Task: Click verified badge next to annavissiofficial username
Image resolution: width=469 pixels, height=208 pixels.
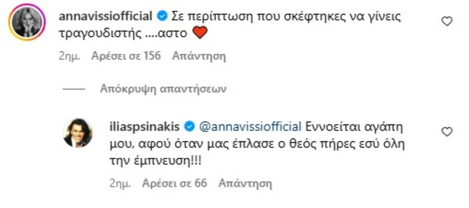Action: click(162, 17)
